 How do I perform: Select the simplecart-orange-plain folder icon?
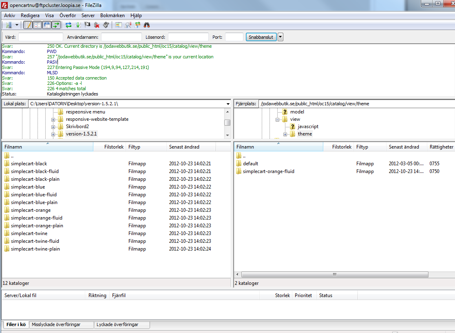coord(7,226)
